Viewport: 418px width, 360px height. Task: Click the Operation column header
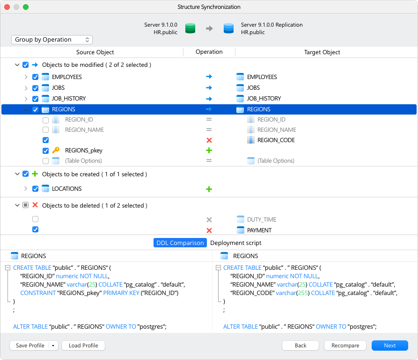[x=209, y=52]
